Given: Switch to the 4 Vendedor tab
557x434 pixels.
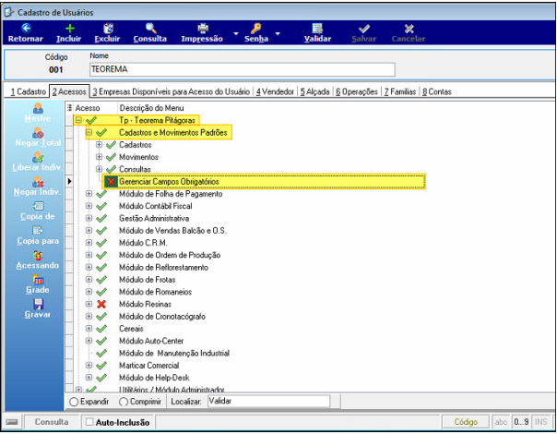Looking at the screenshot, I should [275, 91].
